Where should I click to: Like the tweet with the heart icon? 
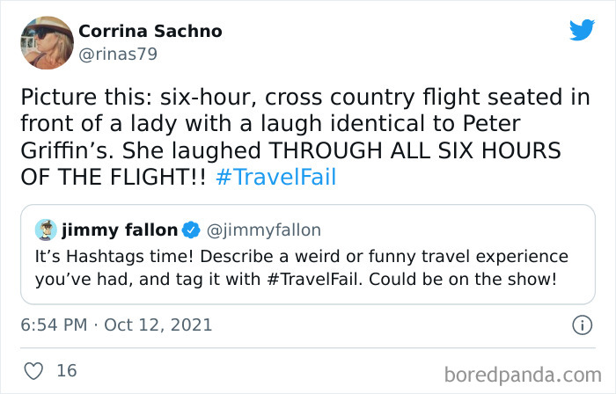pyautogui.click(x=35, y=370)
